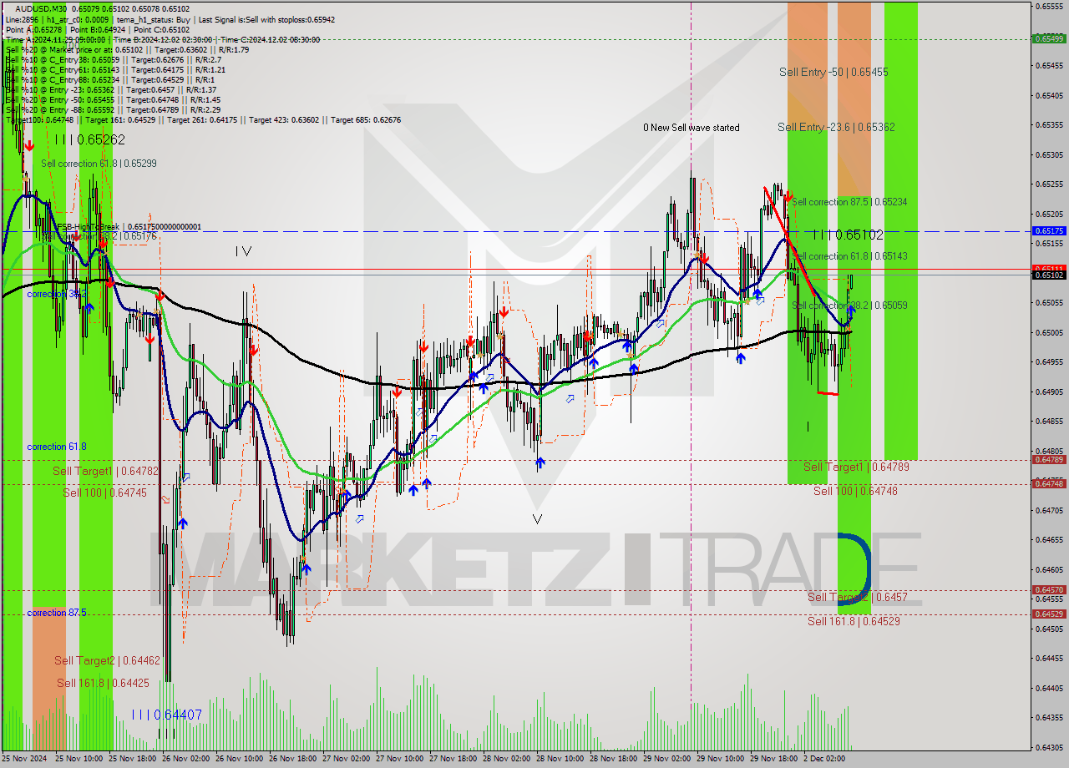Select the FSB-HighToBreak level label
Viewport: 1069px width, 768px height.
[129, 226]
